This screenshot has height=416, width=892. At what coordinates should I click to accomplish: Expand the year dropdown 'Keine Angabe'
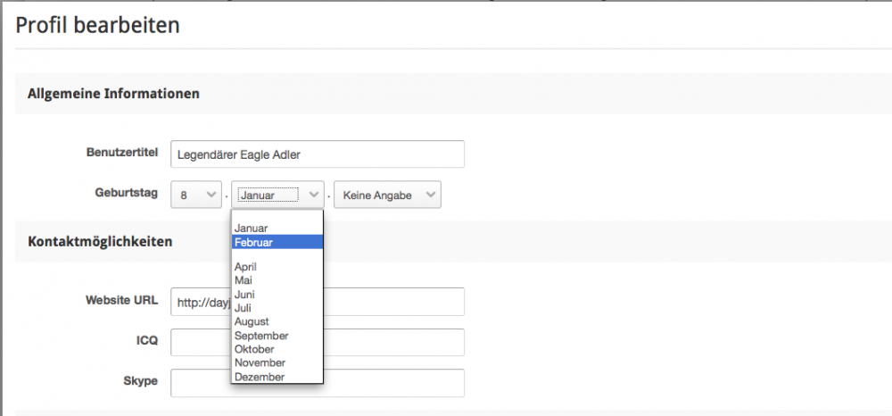[386, 195]
